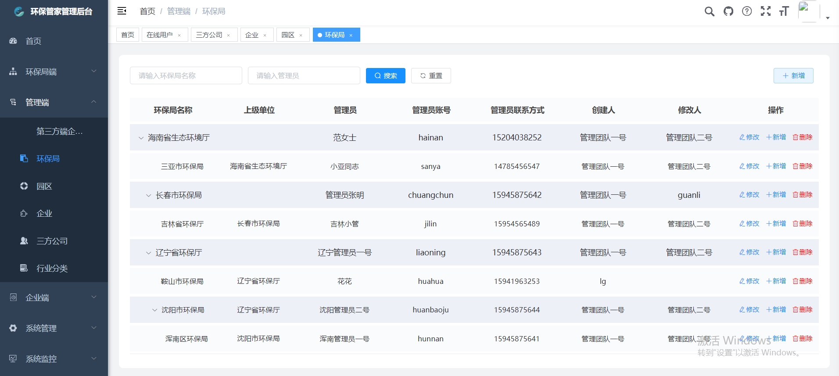Expand the 系统监控 sidebar menu

pyautogui.click(x=94, y=358)
